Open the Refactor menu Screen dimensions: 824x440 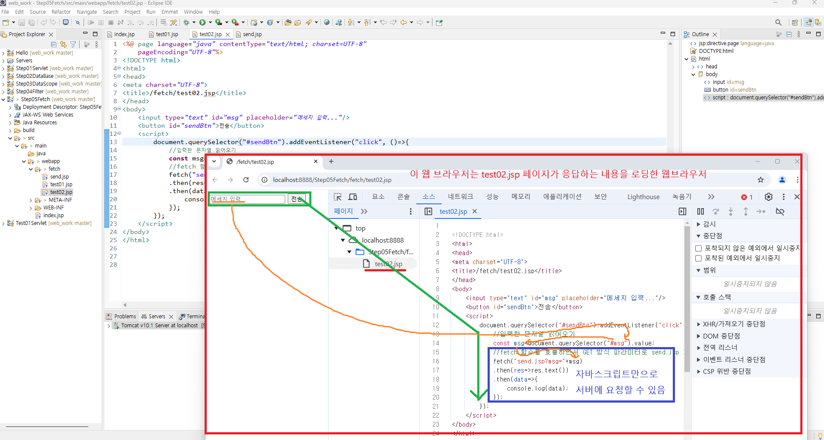(61, 12)
